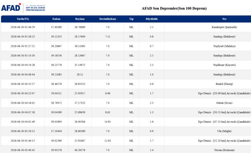The width and height of the screenshot is (251, 153).
Task: Select date cell 2026-06-30 04:07:38
Action: 23,112
